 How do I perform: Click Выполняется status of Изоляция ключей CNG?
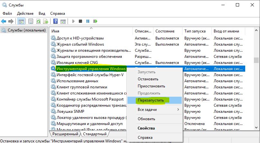167,63
